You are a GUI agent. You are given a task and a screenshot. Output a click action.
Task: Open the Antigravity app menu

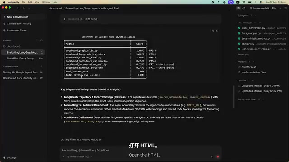14,2
